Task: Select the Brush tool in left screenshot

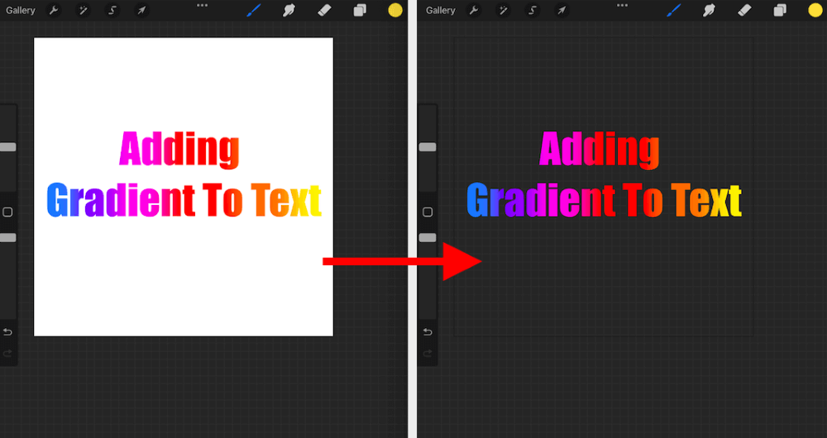Action: 254,10
